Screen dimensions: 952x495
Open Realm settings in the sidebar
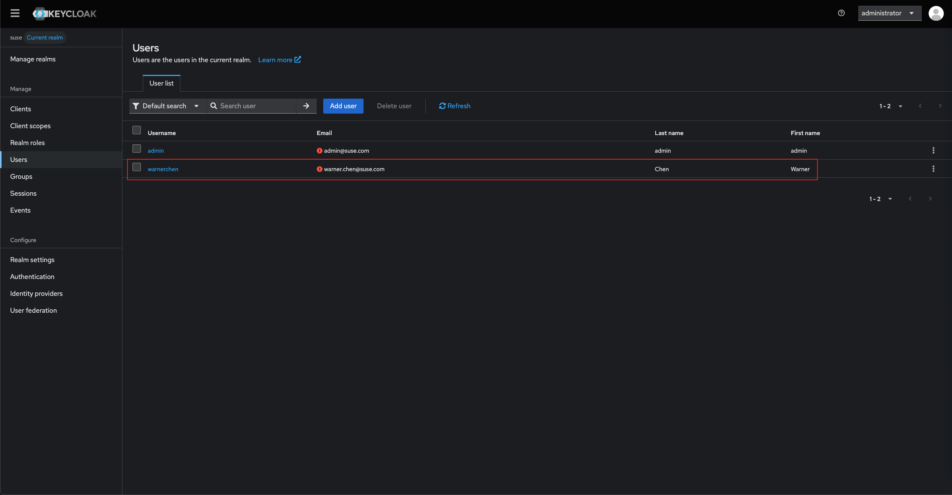click(32, 260)
